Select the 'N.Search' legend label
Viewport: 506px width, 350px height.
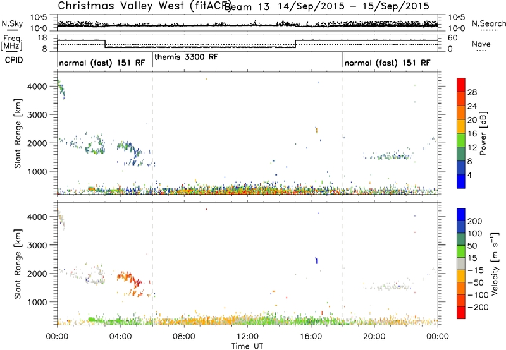coord(488,23)
